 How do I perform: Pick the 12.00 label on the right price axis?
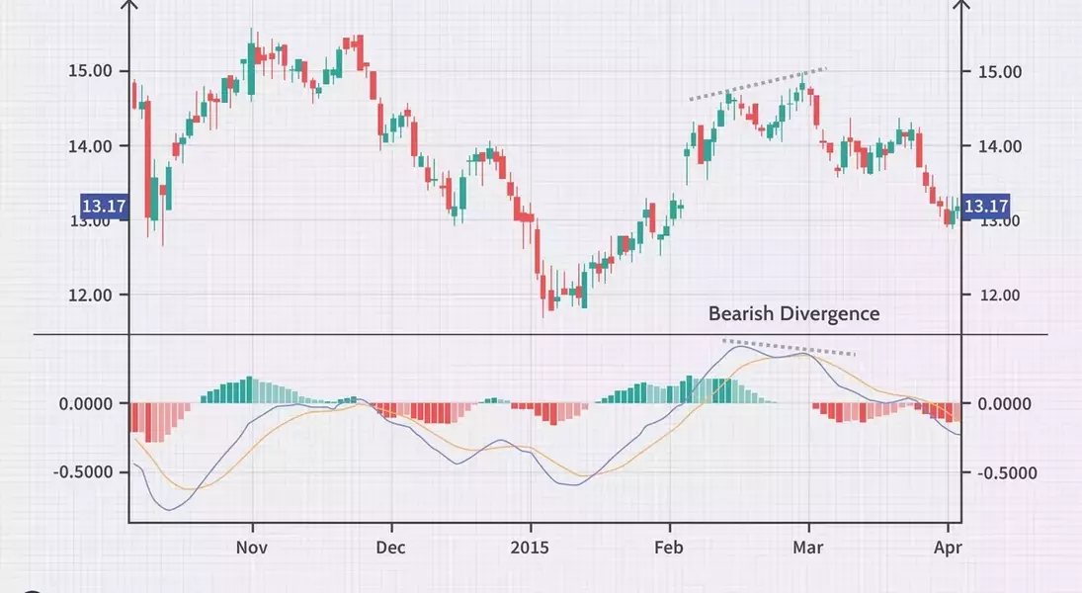click(x=1000, y=296)
